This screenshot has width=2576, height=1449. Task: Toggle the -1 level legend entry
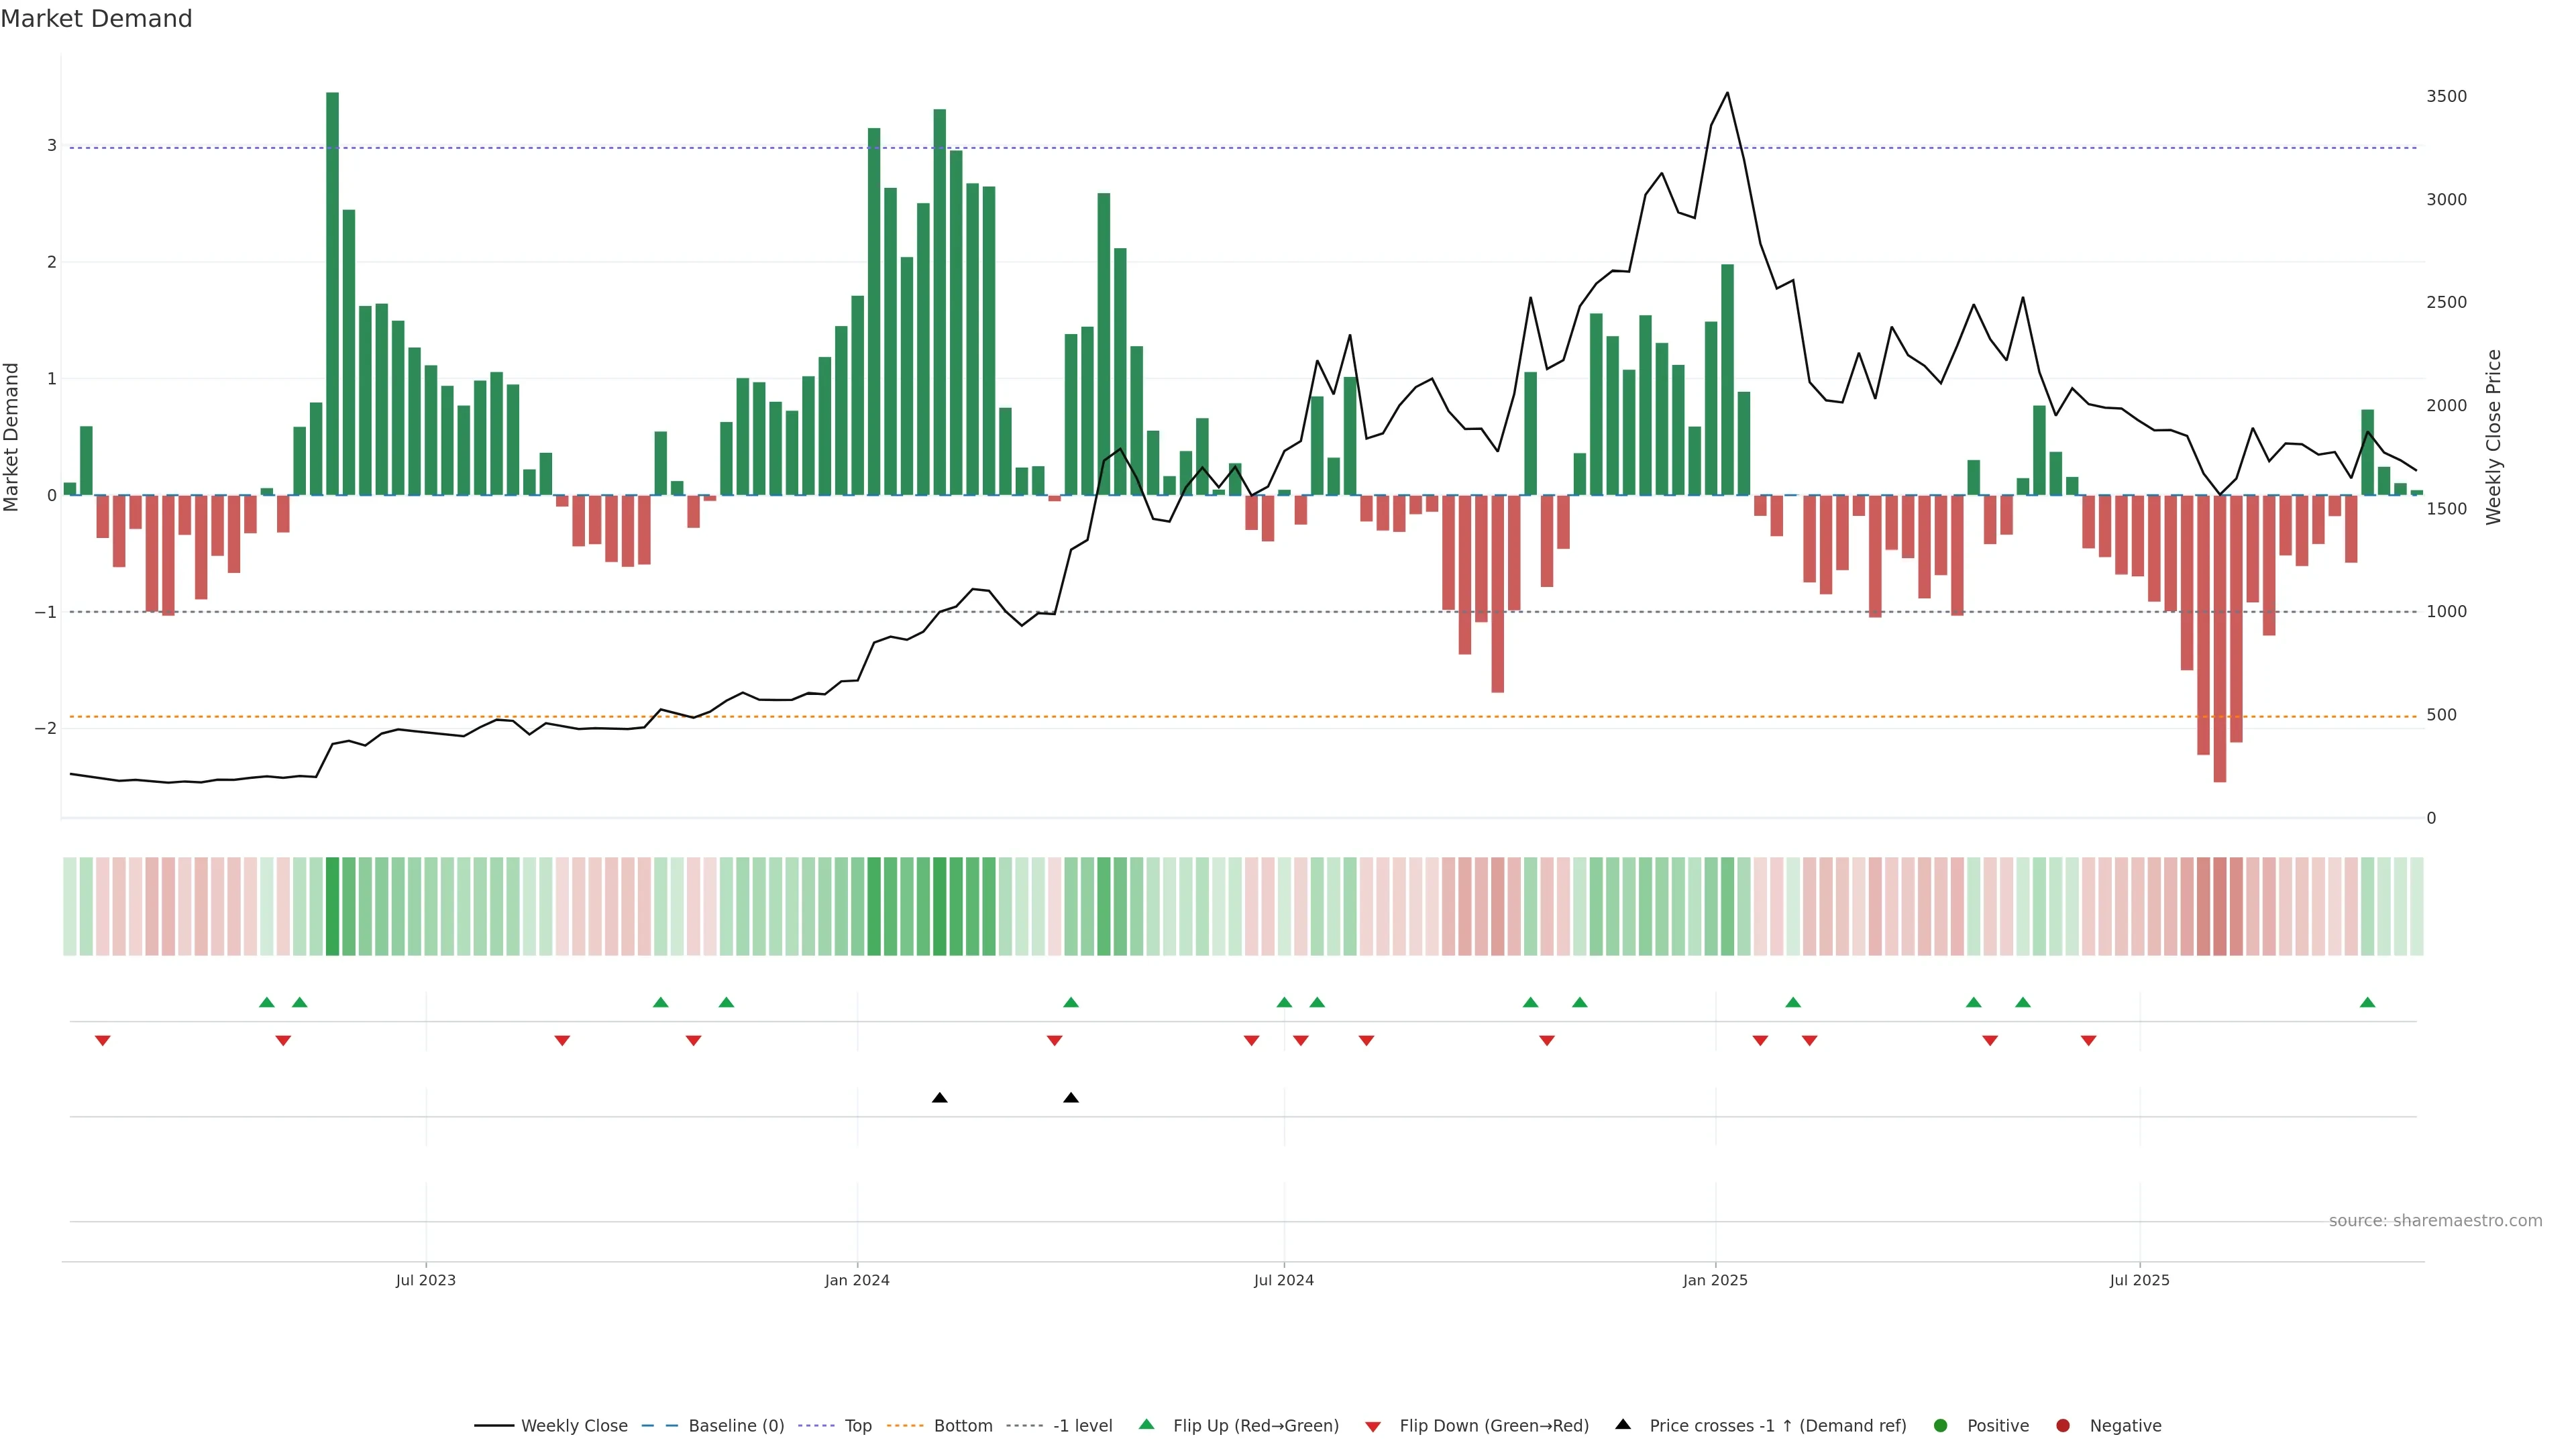coord(1082,1426)
